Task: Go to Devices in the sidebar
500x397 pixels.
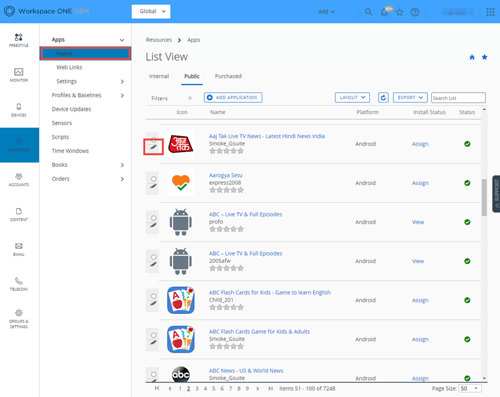Action: [19, 110]
